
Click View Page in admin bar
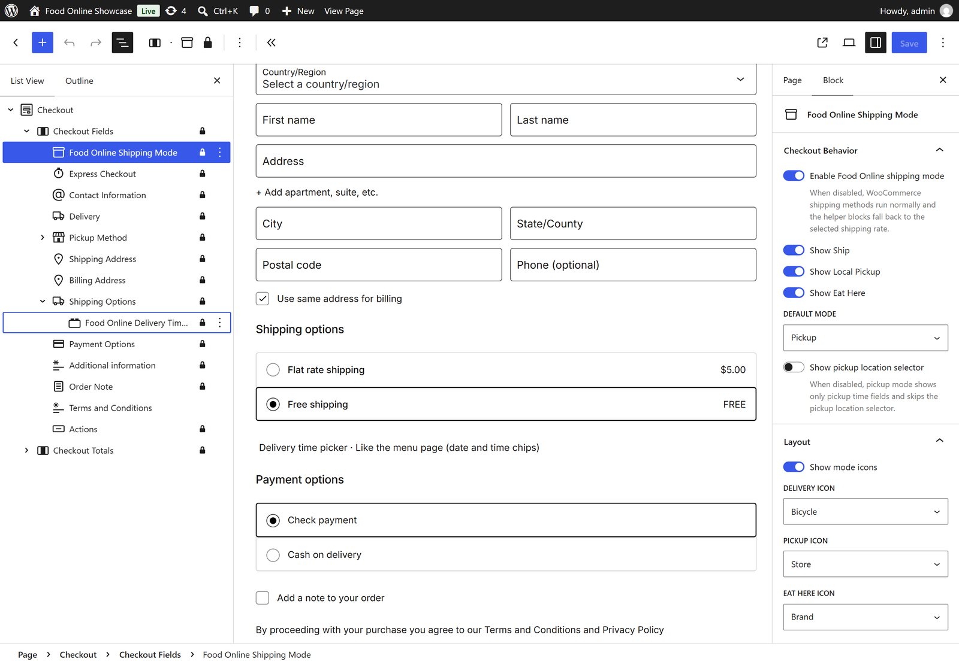click(x=344, y=11)
